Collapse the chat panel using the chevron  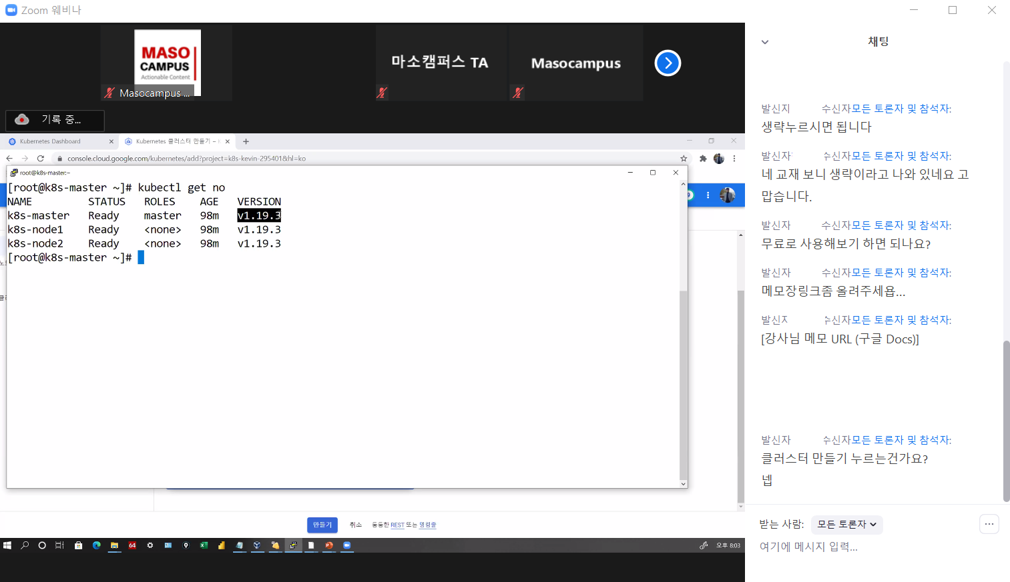(x=765, y=42)
